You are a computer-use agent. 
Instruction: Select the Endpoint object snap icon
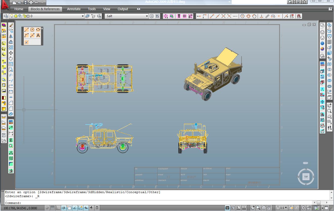tap(212, 16)
